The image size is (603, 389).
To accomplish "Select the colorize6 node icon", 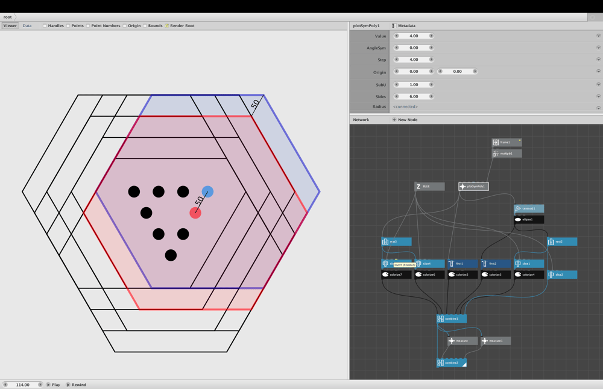I will 418,275.
